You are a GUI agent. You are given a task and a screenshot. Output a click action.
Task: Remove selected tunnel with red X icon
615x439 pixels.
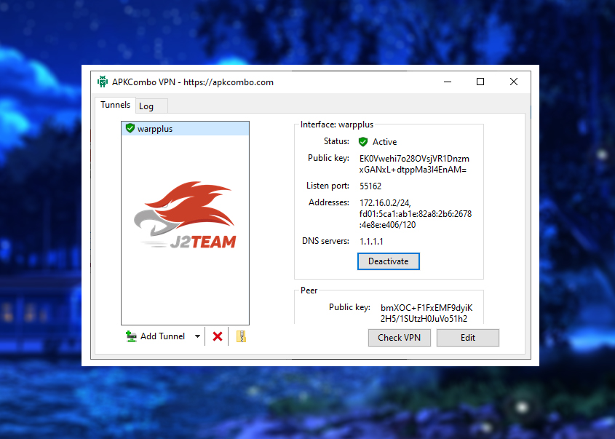point(218,336)
